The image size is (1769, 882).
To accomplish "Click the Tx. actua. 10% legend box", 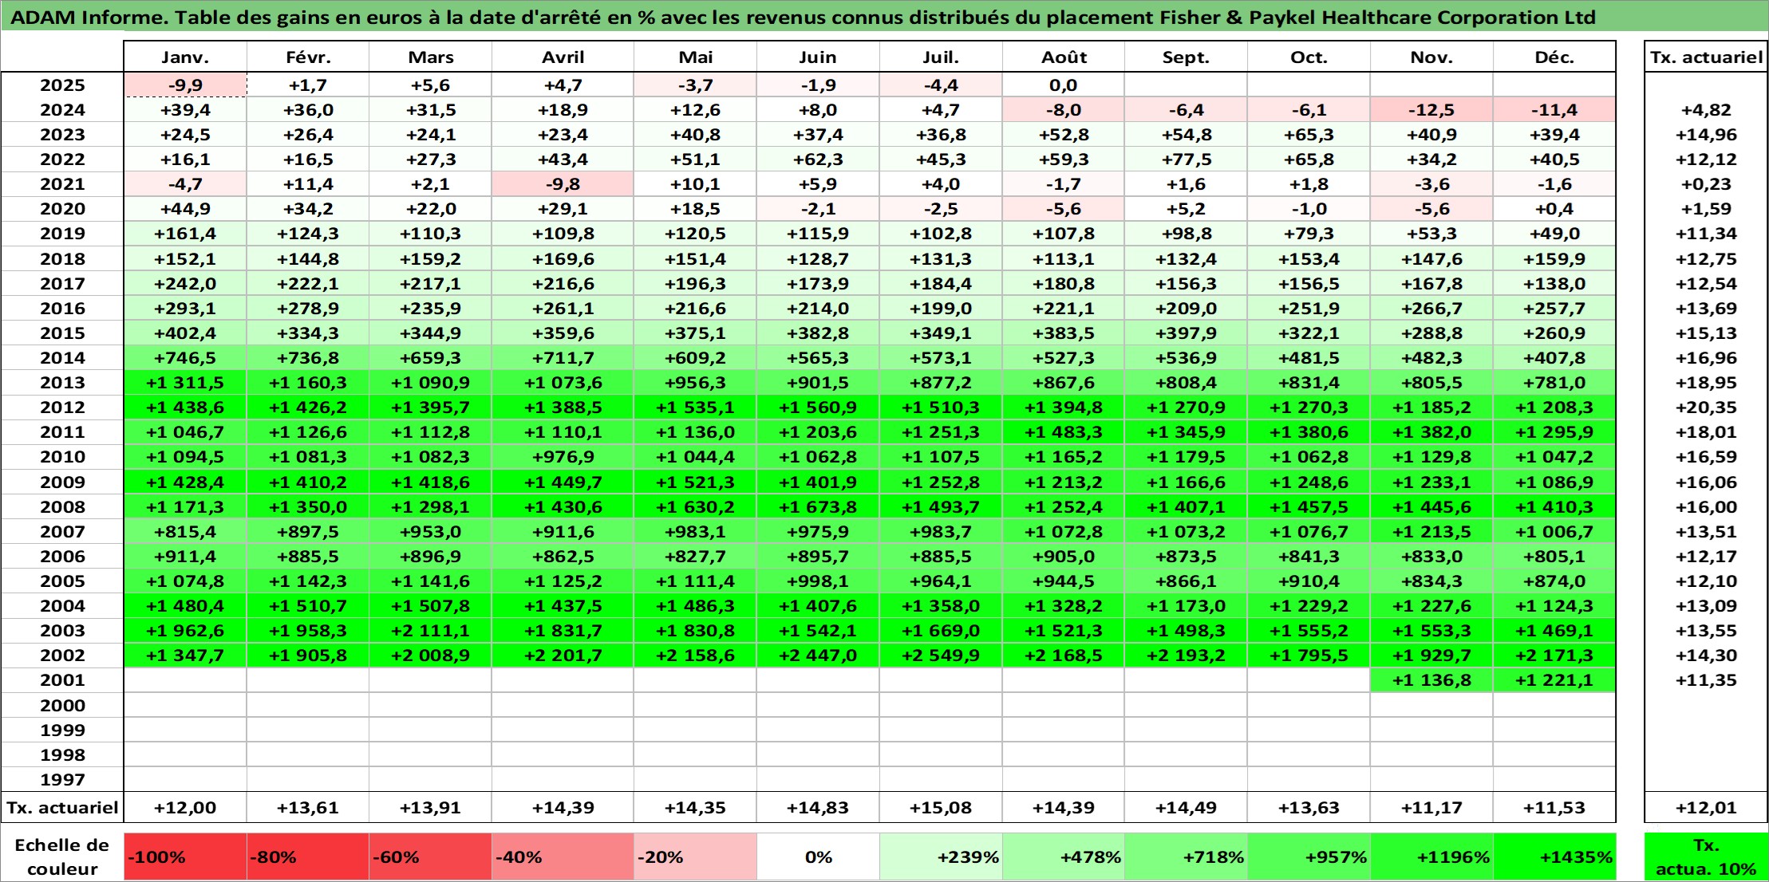I will pos(1706,857).
